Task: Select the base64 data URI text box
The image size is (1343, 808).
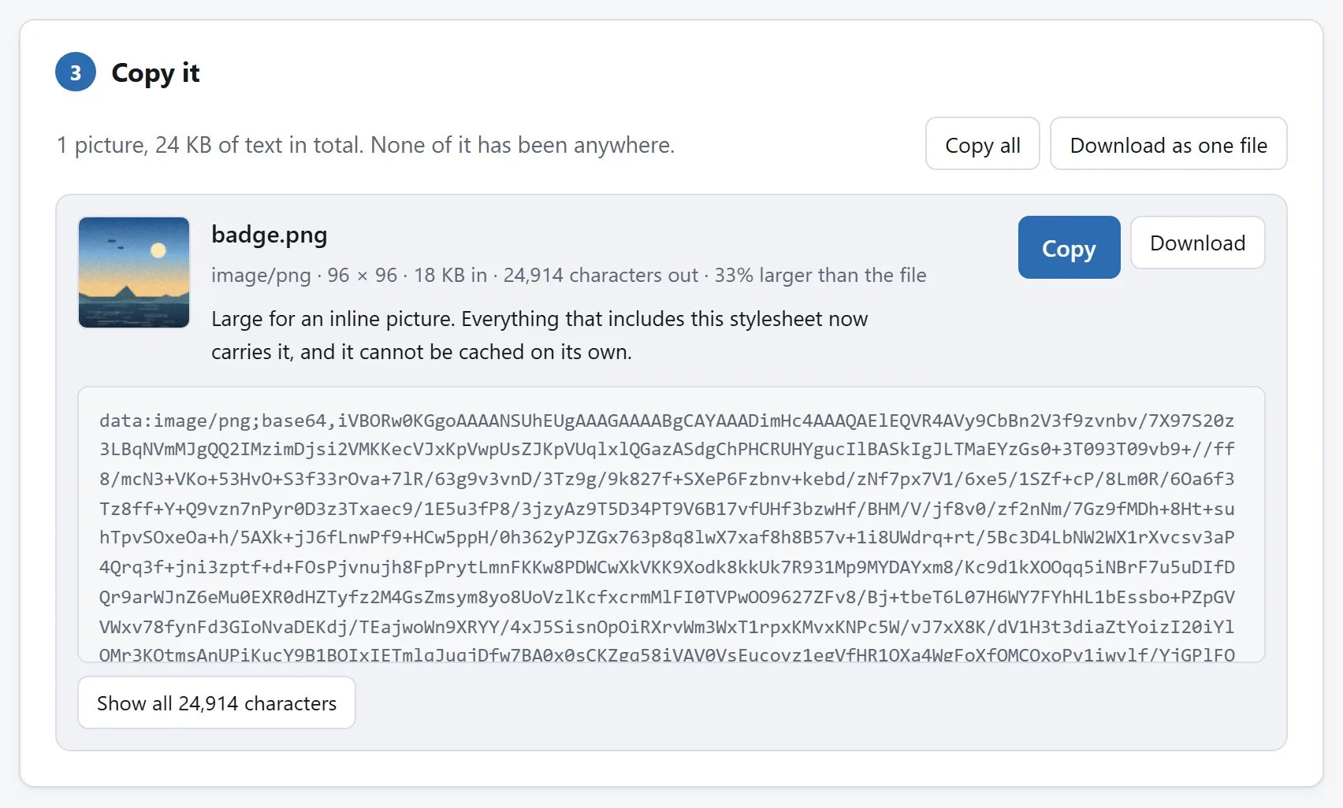Action: (x=671, y=524)
